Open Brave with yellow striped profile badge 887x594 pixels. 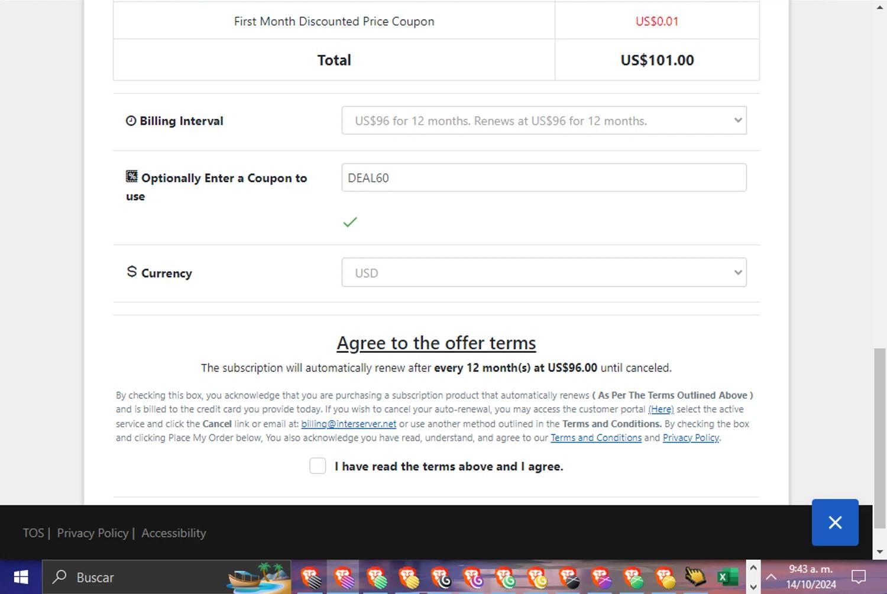[408, 577]
